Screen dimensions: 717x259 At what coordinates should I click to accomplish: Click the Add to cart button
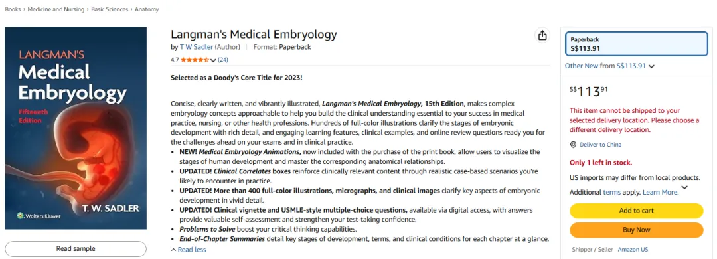pyautogui.click(x=636, y=211)
